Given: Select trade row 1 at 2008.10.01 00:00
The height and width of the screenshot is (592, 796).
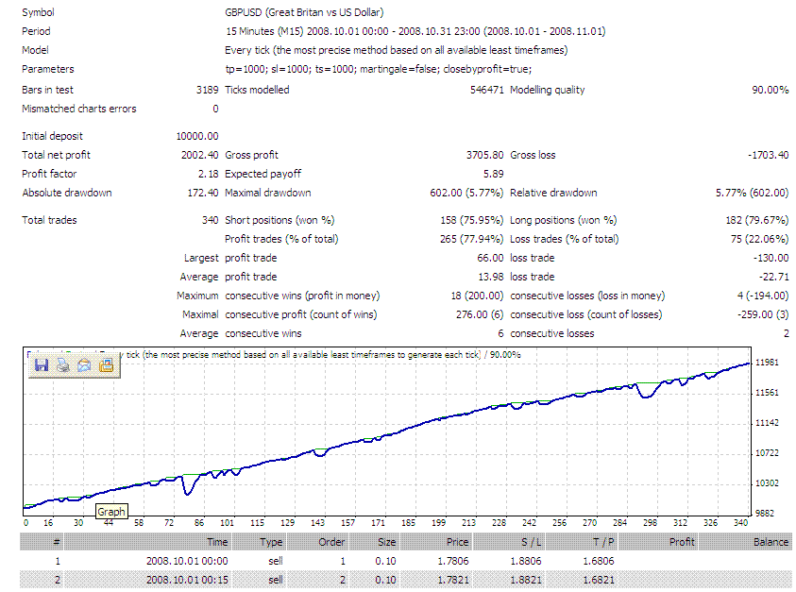Looking at the screenshot, I should tap(406, 561).
